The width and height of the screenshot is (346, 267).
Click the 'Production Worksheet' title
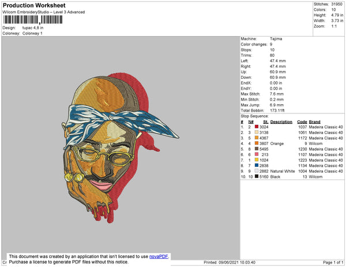pos(34,6)
